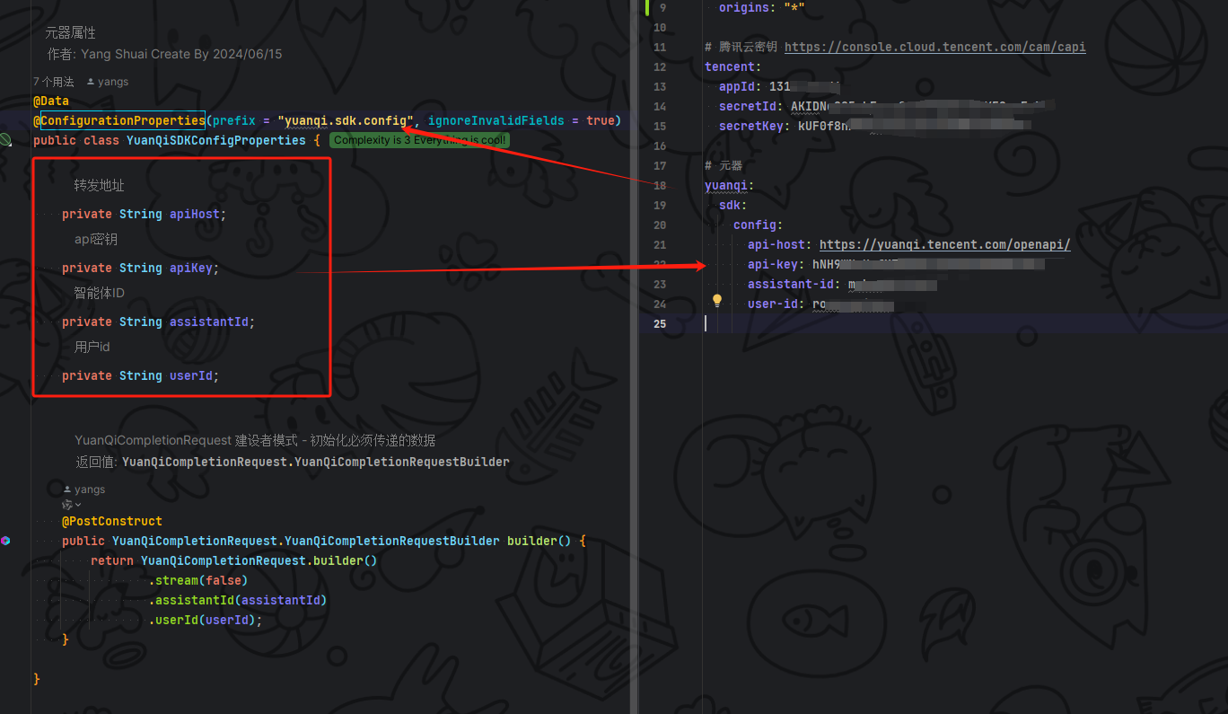Viewport: 1228px width, 714px height.
Task: Click author hint yangs above @Data
Action: (108, 82)
